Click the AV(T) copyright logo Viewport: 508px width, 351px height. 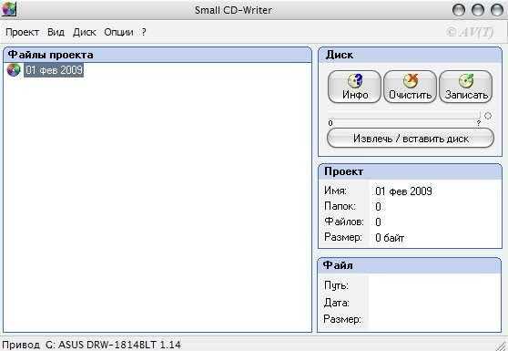[x=470, y=32]
